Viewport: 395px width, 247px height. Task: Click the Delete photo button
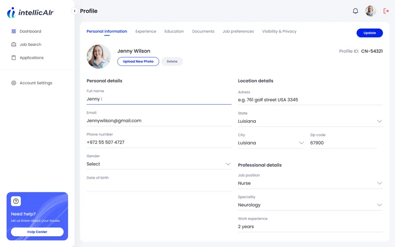[x=172, y=61]
